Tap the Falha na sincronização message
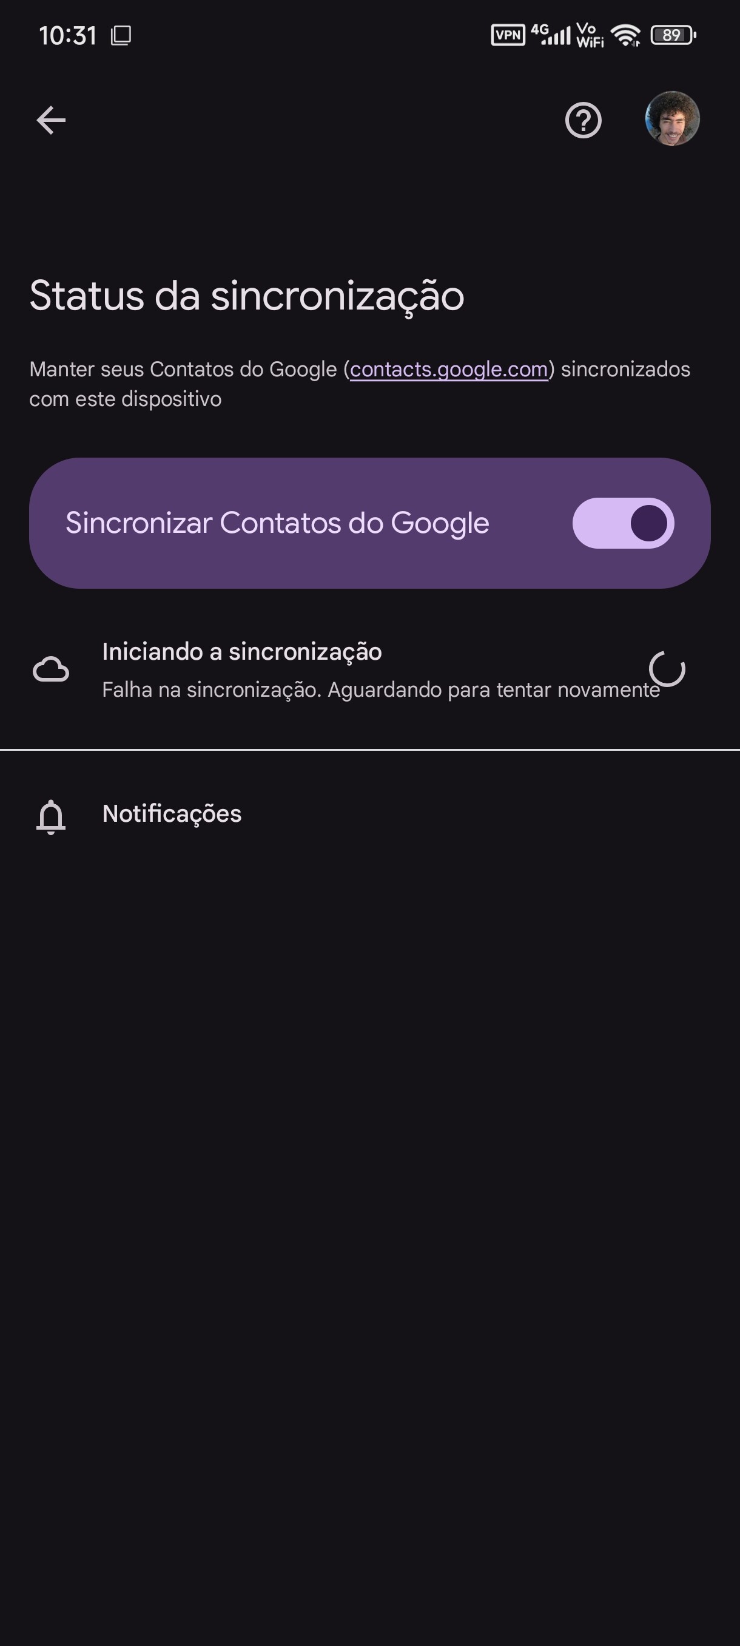Viewport: 740px width, 1646px height. pos(380,690)
